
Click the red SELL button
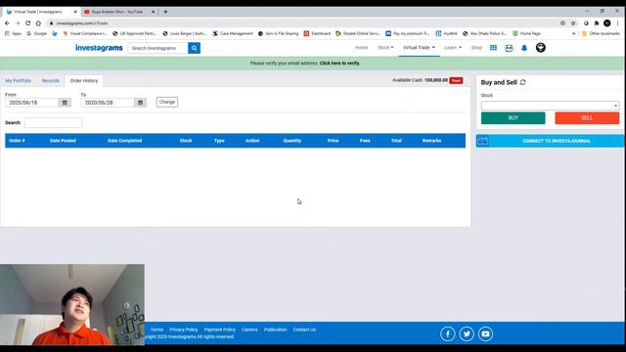[587, 118]
